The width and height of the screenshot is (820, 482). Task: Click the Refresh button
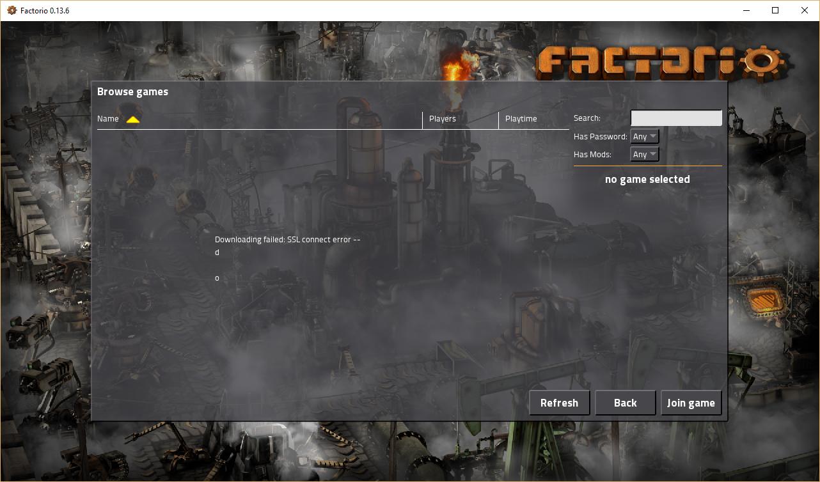559,403
